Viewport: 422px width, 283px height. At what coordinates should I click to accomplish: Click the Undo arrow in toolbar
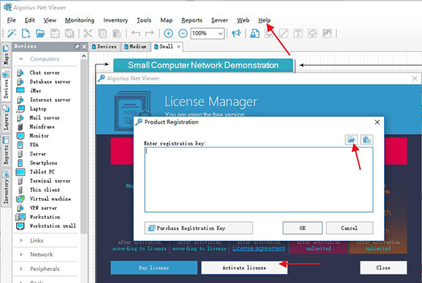(x=136, y=33)
